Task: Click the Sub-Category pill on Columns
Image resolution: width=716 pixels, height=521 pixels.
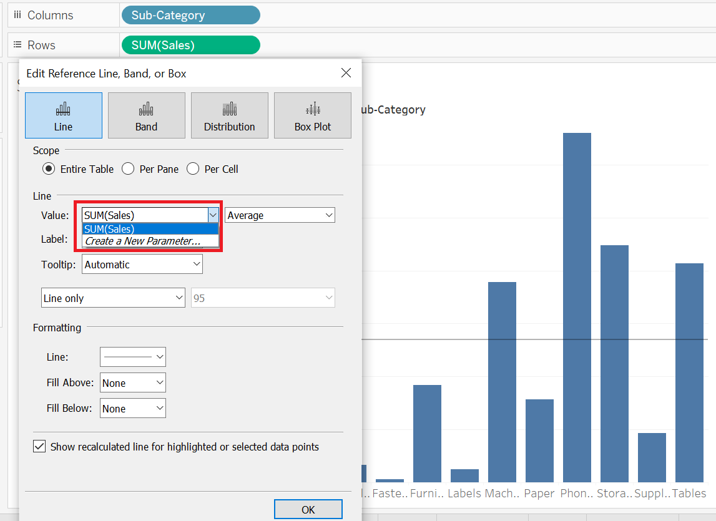Action: click(190, 14)
